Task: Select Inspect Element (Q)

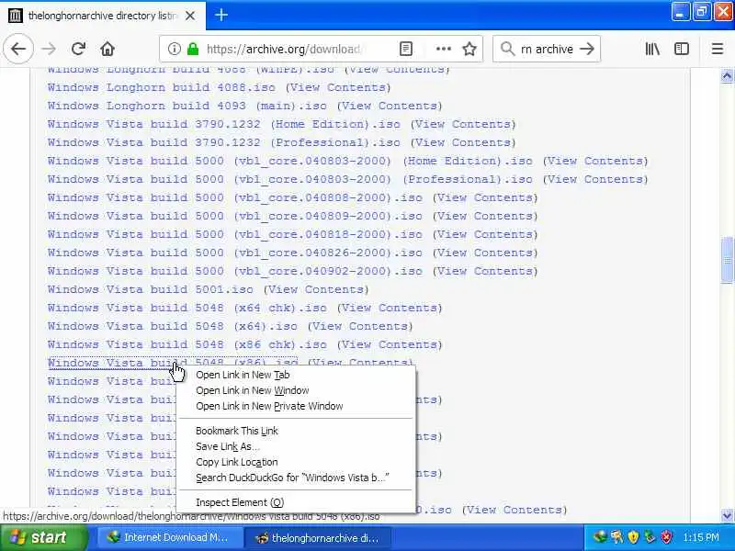Action: (x=240, y=502)
